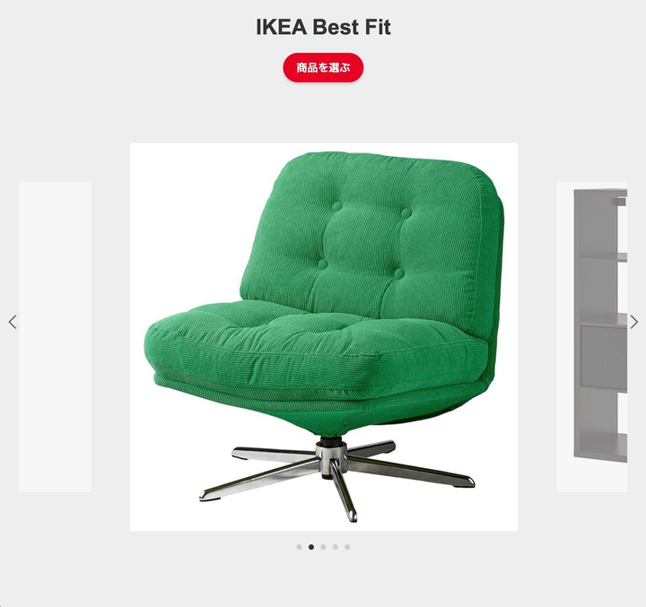
Task: Click the red 商品を選ぶ button
Action: pos(323,67)
